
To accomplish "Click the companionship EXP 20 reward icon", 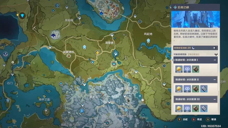I will click(187, 108).
